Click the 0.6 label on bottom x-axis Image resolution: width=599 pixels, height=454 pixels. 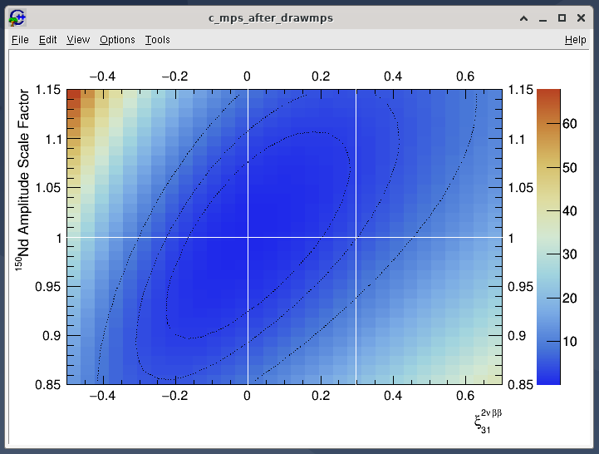[465, 396]
